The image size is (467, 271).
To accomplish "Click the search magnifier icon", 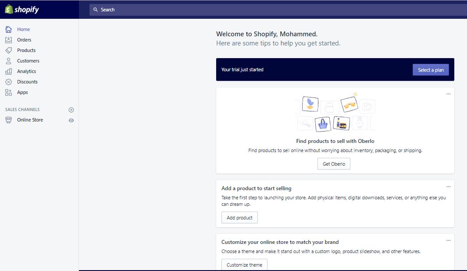I will click(x=96, y=10).
